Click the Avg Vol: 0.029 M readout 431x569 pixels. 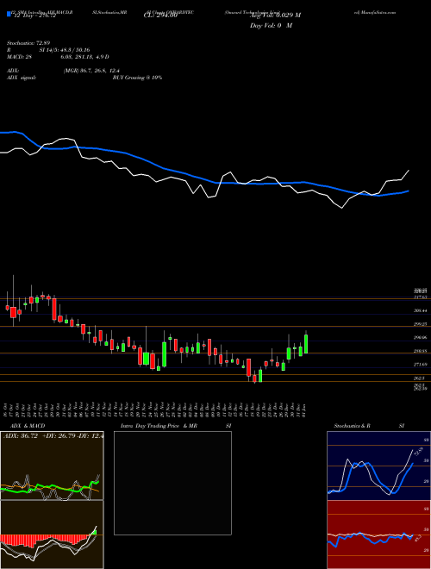point(275,16)
